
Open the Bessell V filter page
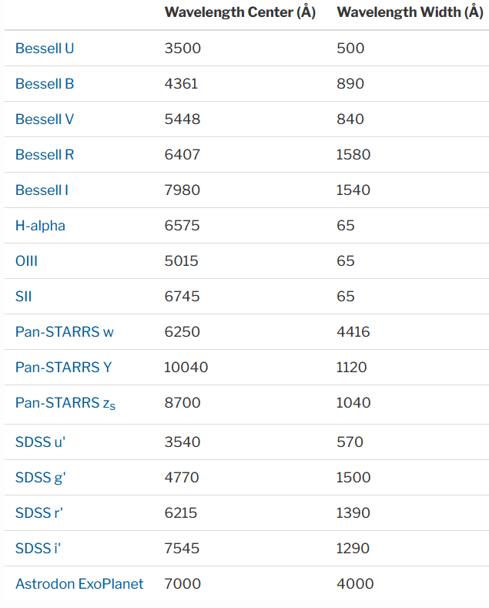45,119
